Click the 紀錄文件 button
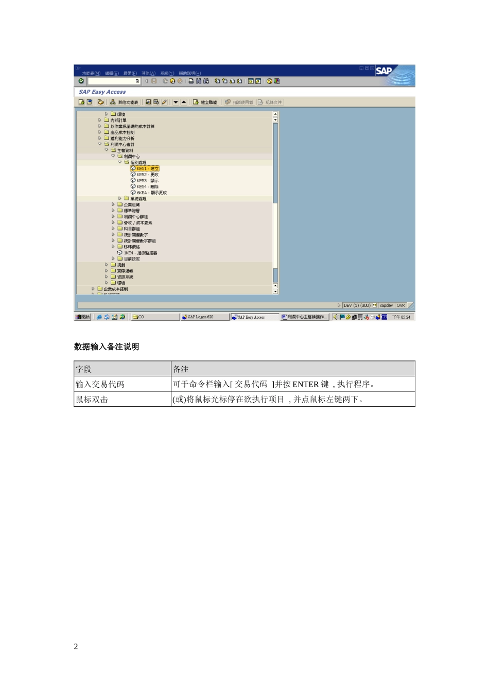Viewport: 489px width, 692px height. pyautogui.click(x=270, y=102)
